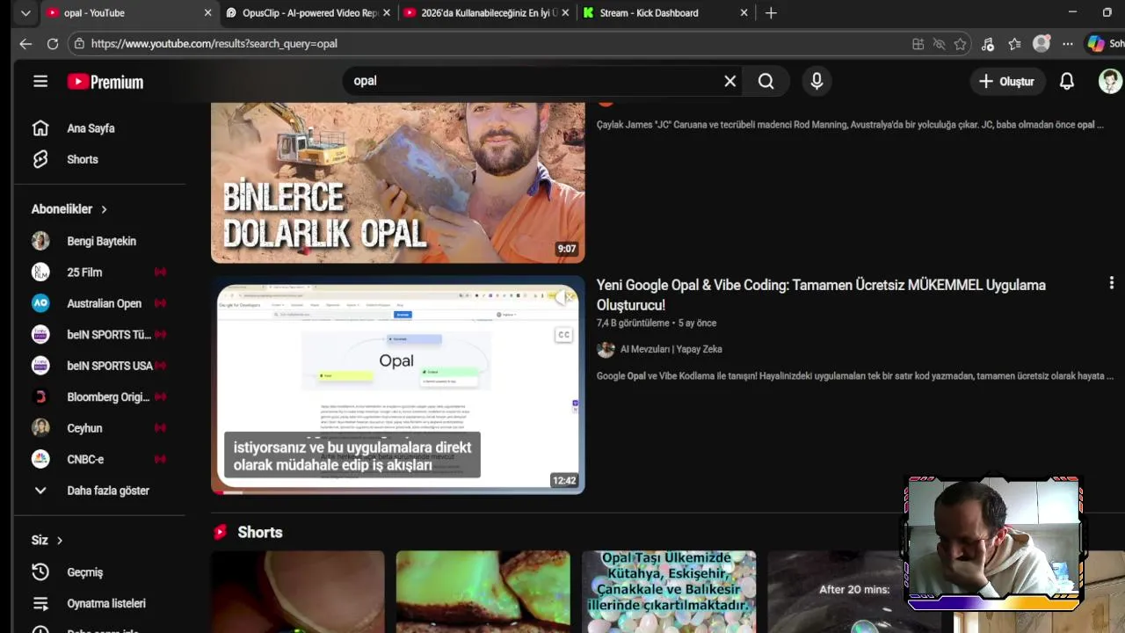Open split screen icon in address bar

coord(918,44)
